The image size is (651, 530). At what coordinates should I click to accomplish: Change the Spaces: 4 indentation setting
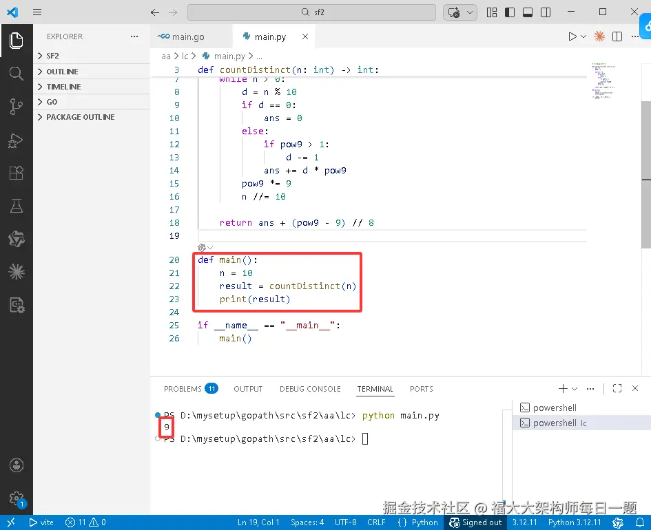point(307,522)
